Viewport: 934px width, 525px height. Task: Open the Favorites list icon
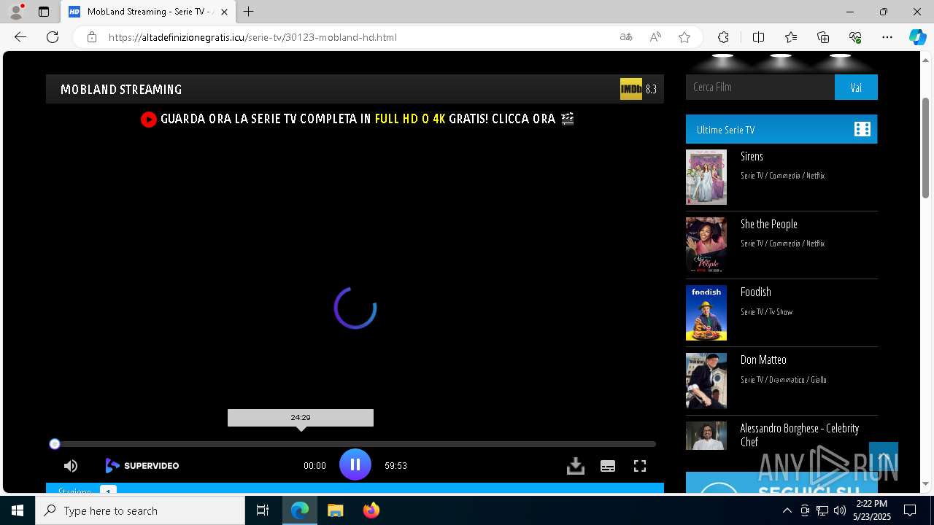791,37
